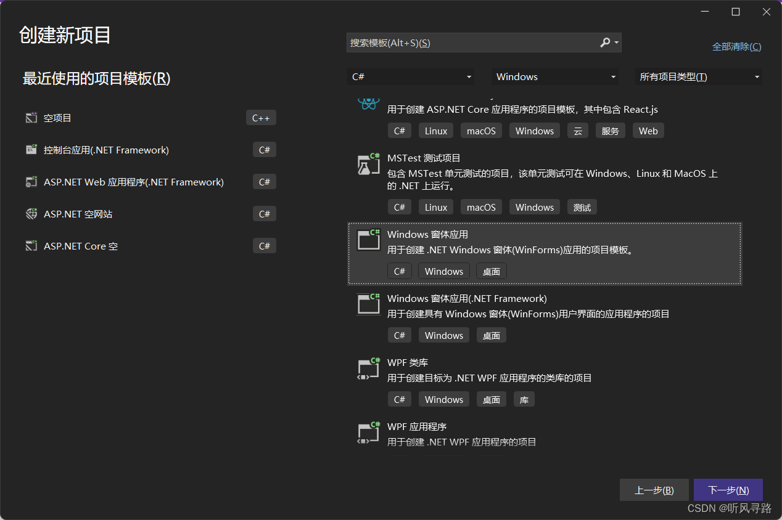The height and width of the screenshot is (520, 782).
Task: Click the React.js ASP.NET Core template icon
Action: [x=368, y=104]
